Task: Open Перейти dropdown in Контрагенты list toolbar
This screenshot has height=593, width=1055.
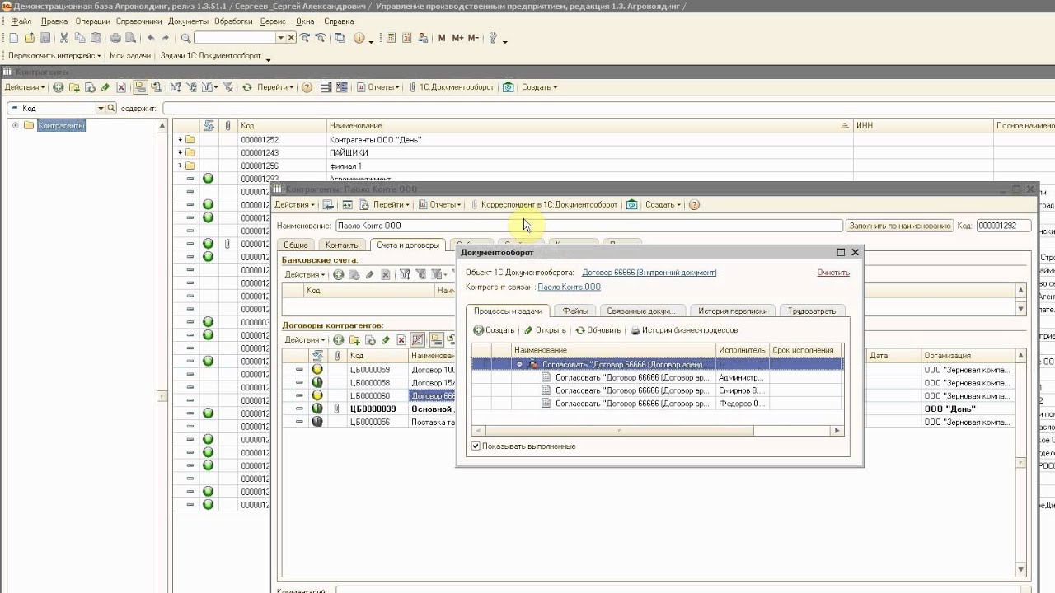Action: pos(275,87)
